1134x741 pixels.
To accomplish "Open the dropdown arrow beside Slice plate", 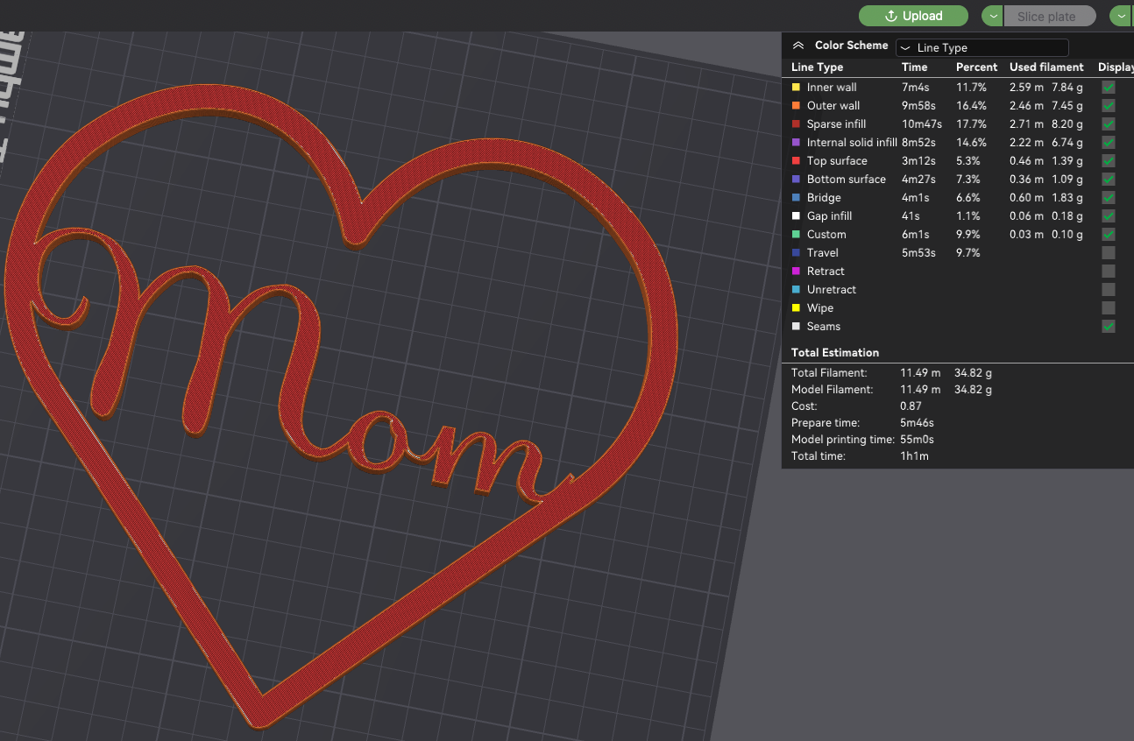I will (x=993, y=16).
